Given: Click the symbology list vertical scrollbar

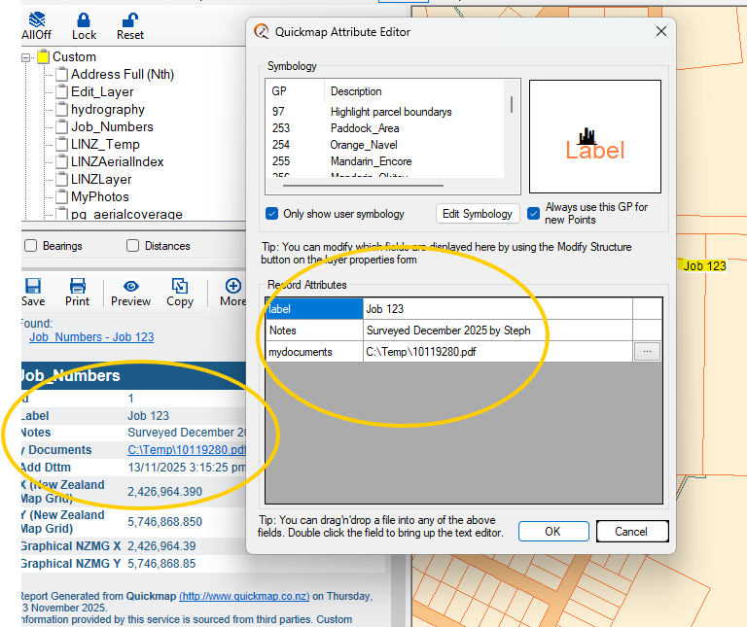Looking at the screenshot, I should click(x=512, y=104).
